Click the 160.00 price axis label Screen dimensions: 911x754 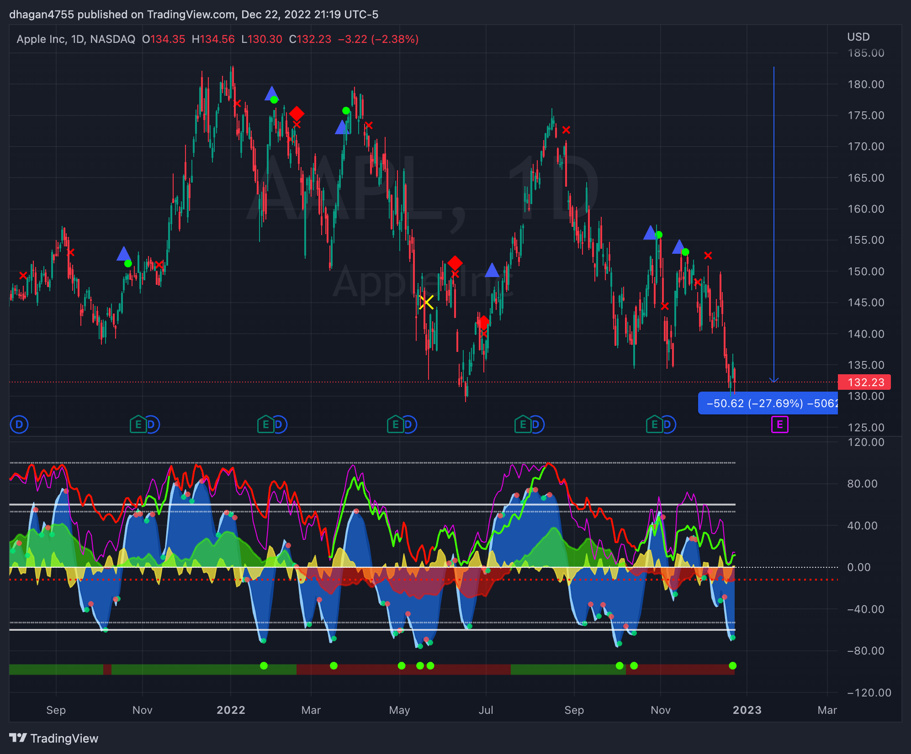coord(866,209)
